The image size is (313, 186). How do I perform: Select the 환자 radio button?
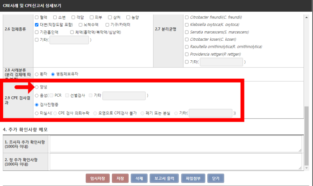coord(37,74)
